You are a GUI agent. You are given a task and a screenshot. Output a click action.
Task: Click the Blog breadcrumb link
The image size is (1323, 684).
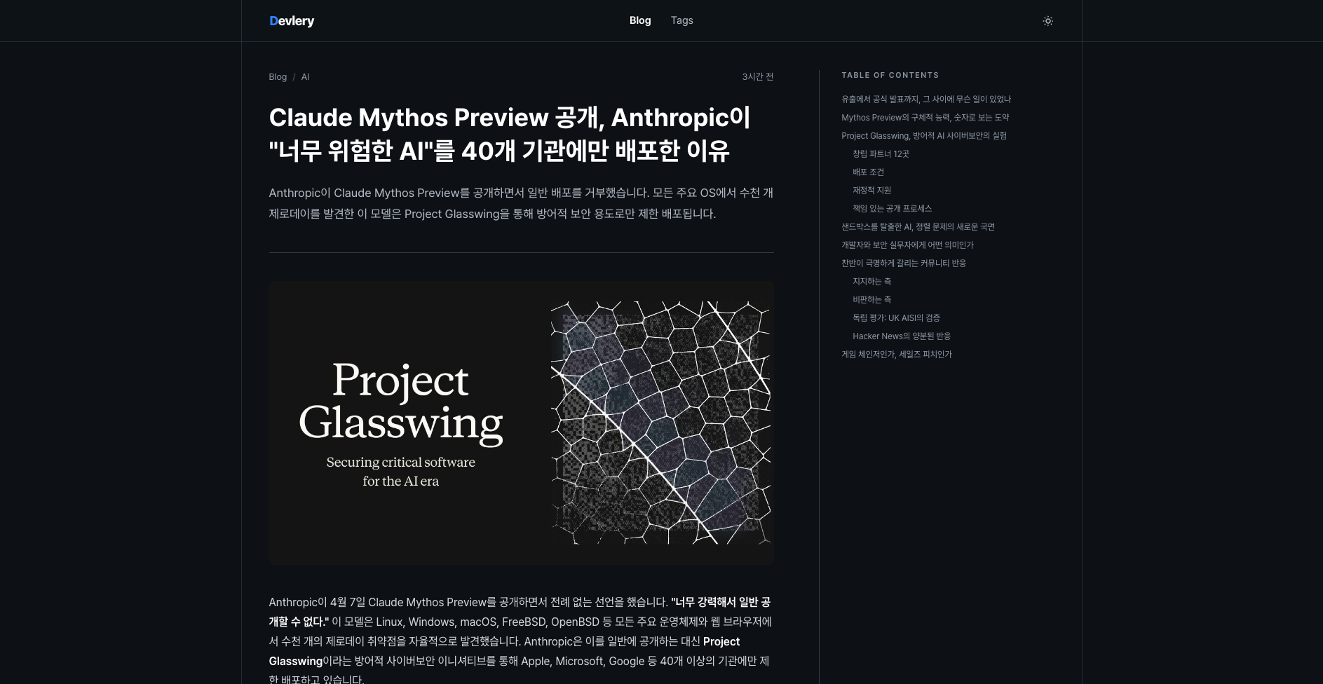tap(278, 77)
